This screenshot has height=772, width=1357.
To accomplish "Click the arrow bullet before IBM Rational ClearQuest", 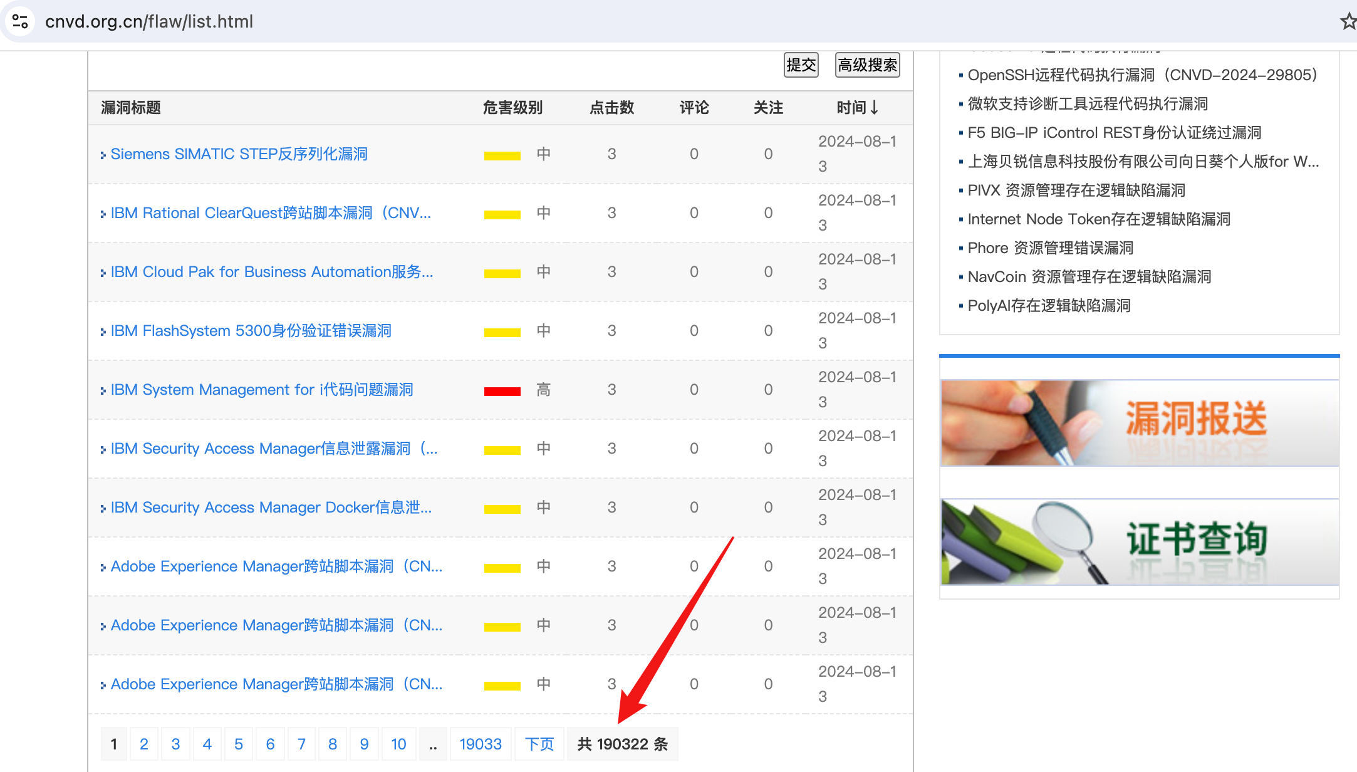I will [103, 214].
